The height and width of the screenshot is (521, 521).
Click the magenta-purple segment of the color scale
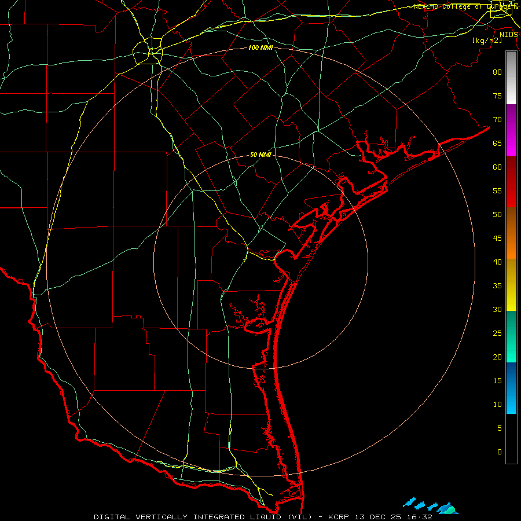511,130
